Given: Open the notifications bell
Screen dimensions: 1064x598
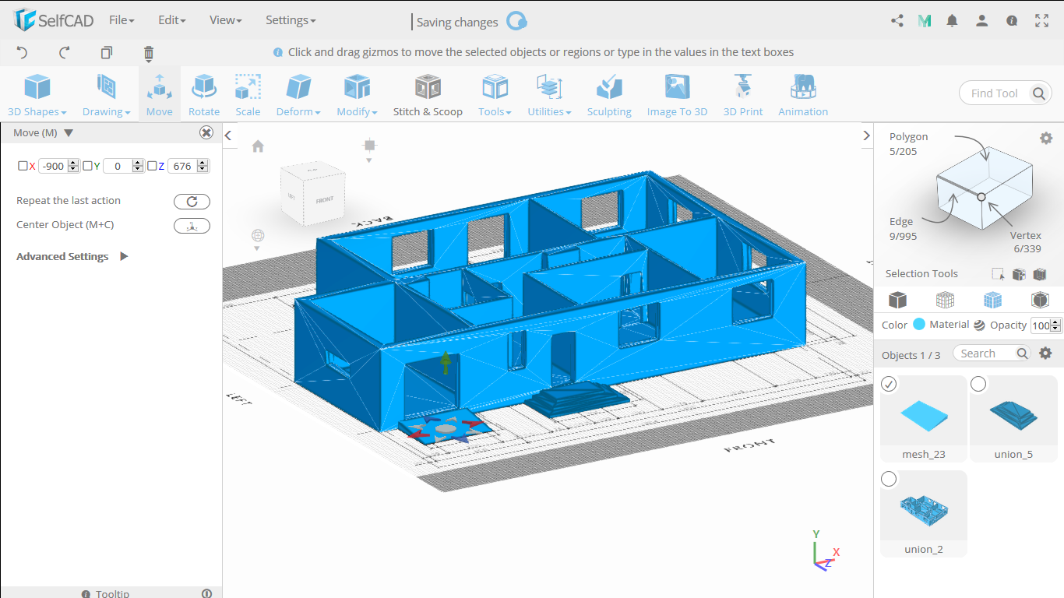Looking at the screenshot, I should point(952,21).
